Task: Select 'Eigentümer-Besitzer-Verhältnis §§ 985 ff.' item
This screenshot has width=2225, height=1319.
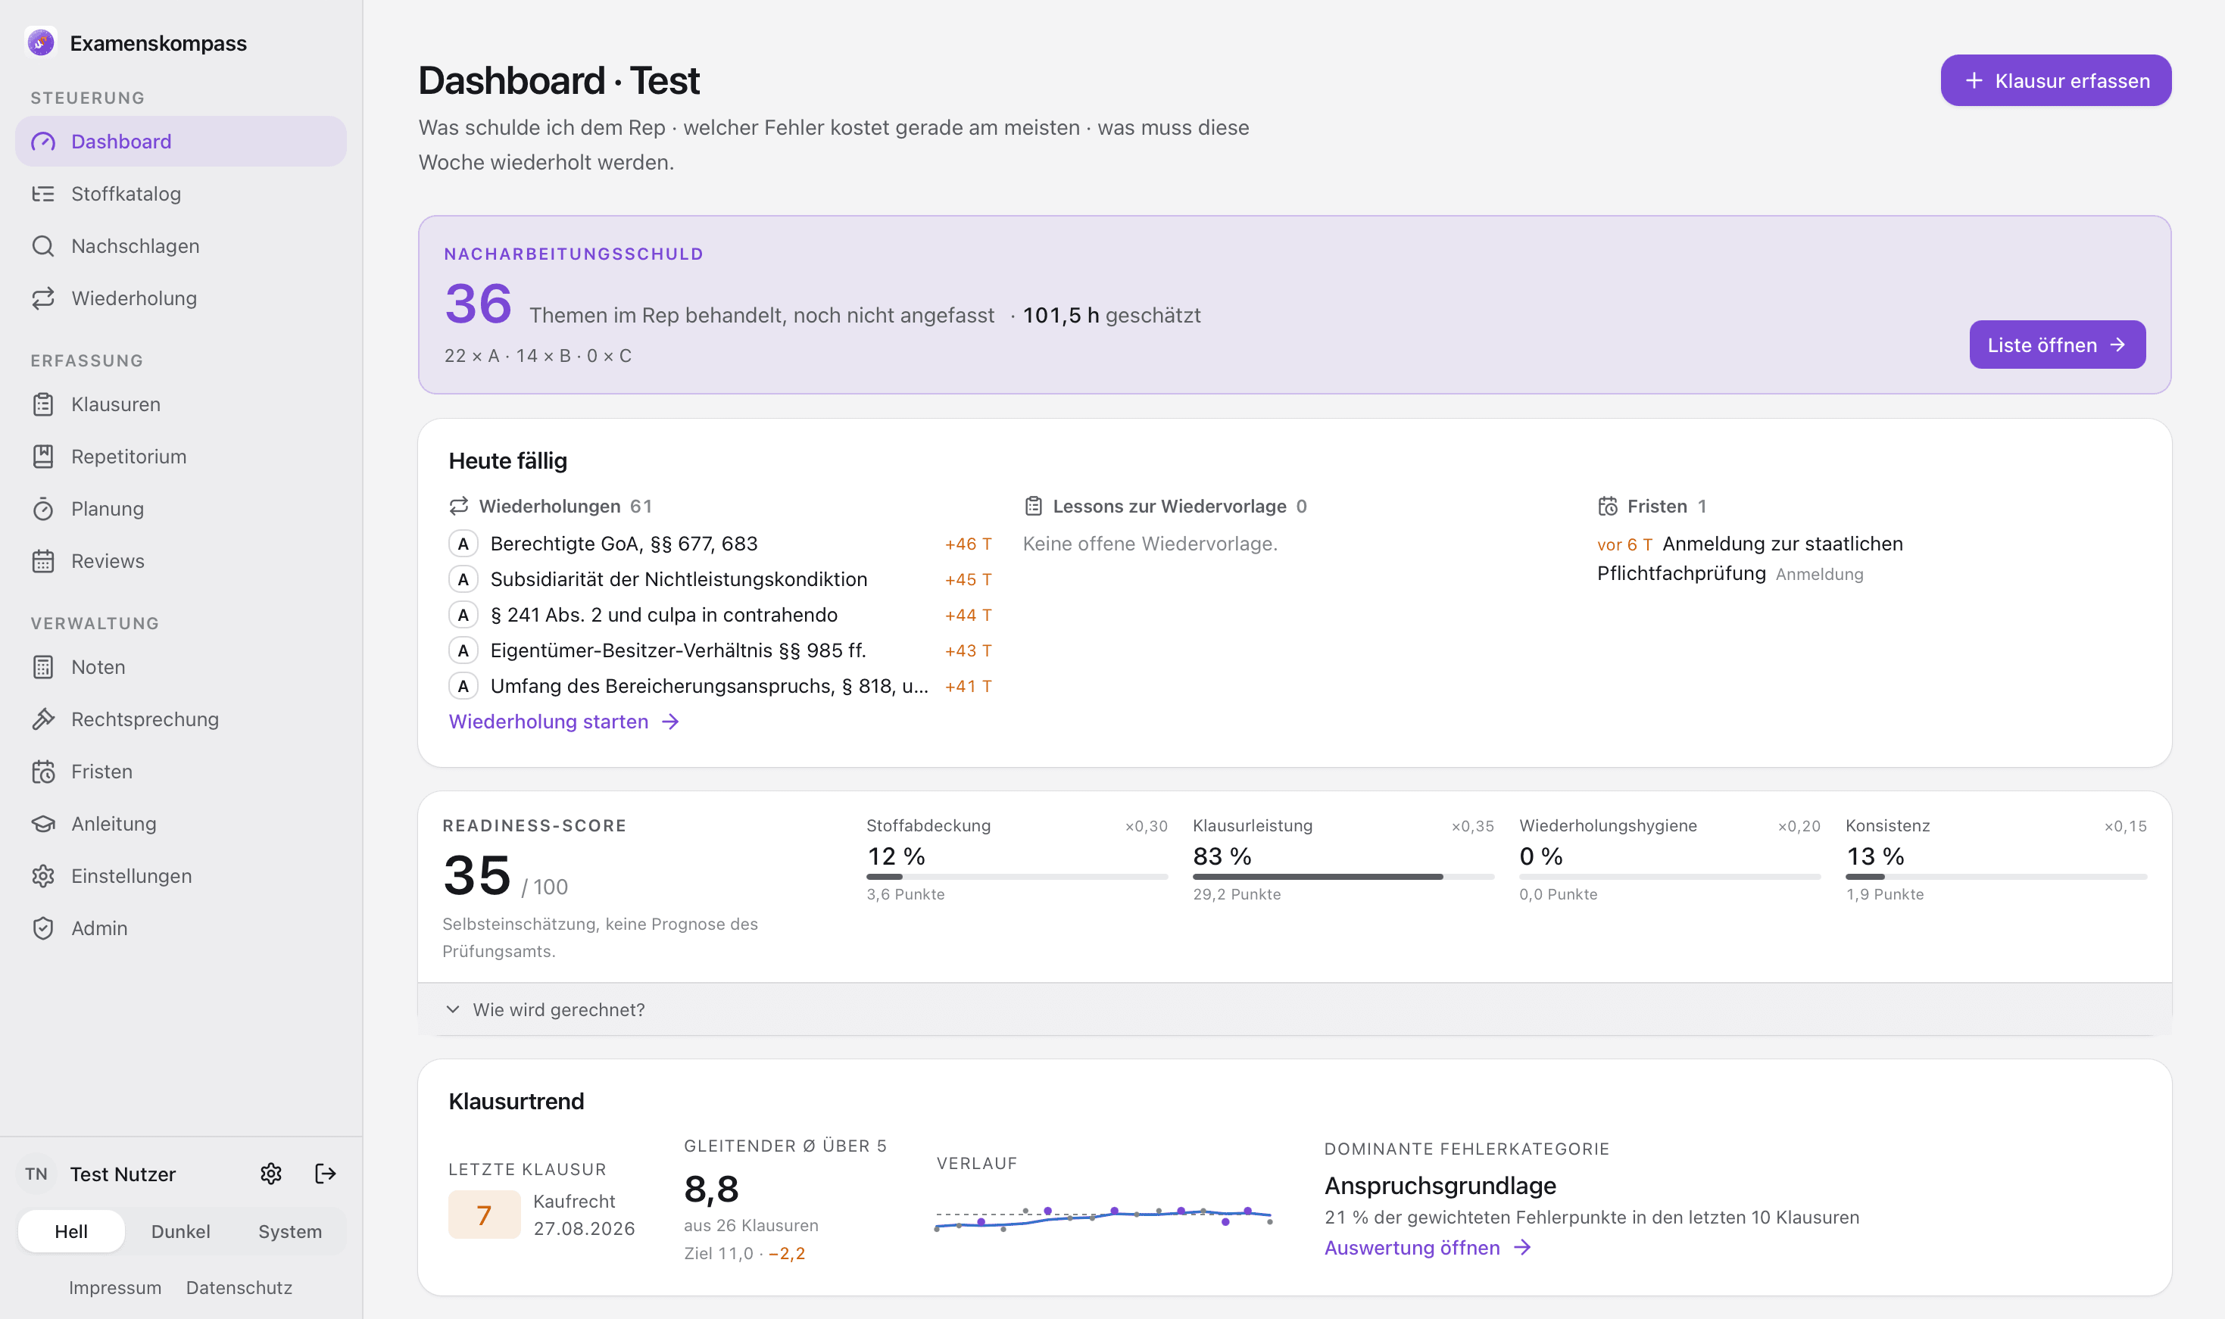Action: [720, 650]
